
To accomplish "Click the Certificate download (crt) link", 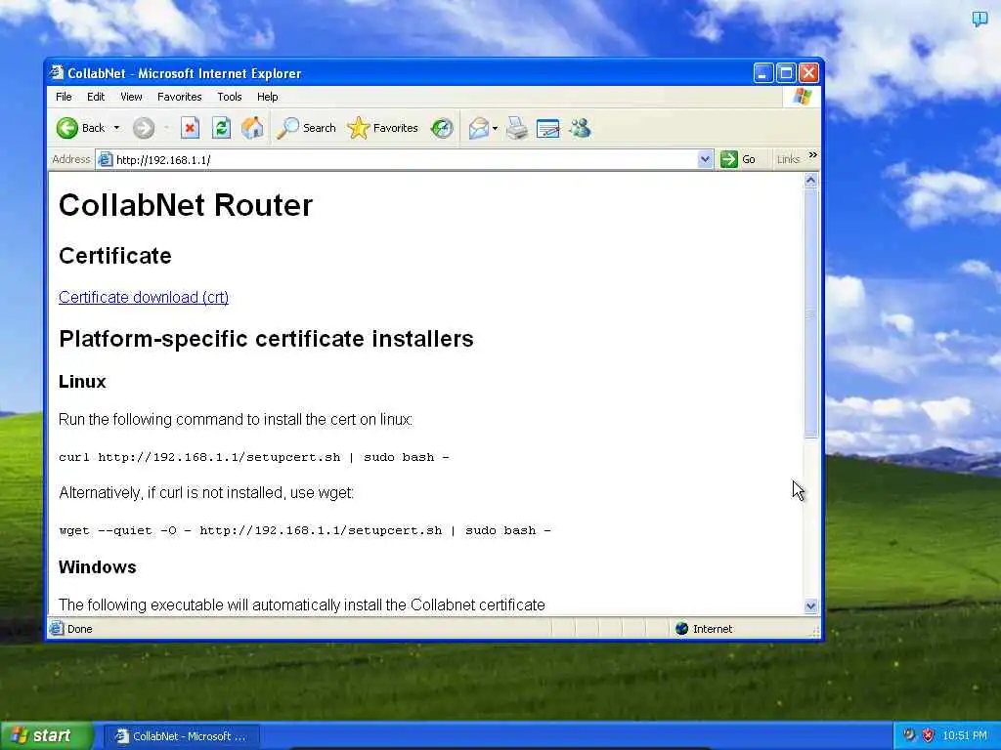I will 144,297.
